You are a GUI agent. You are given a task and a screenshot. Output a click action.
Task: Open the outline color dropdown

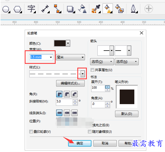[68, 43]
